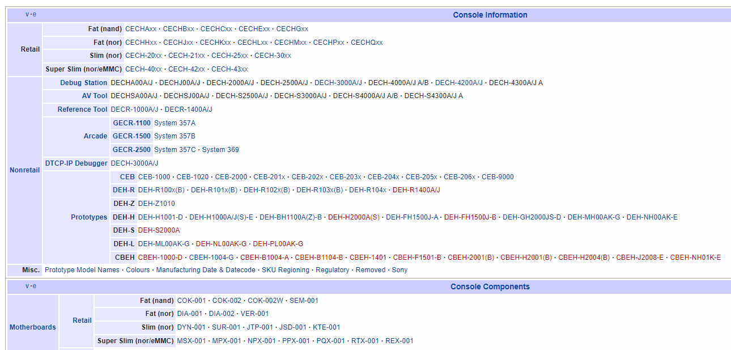This screenshot has height=350, width=731.
Task: Open the CECHHxx model link
Action: (141, 43)
